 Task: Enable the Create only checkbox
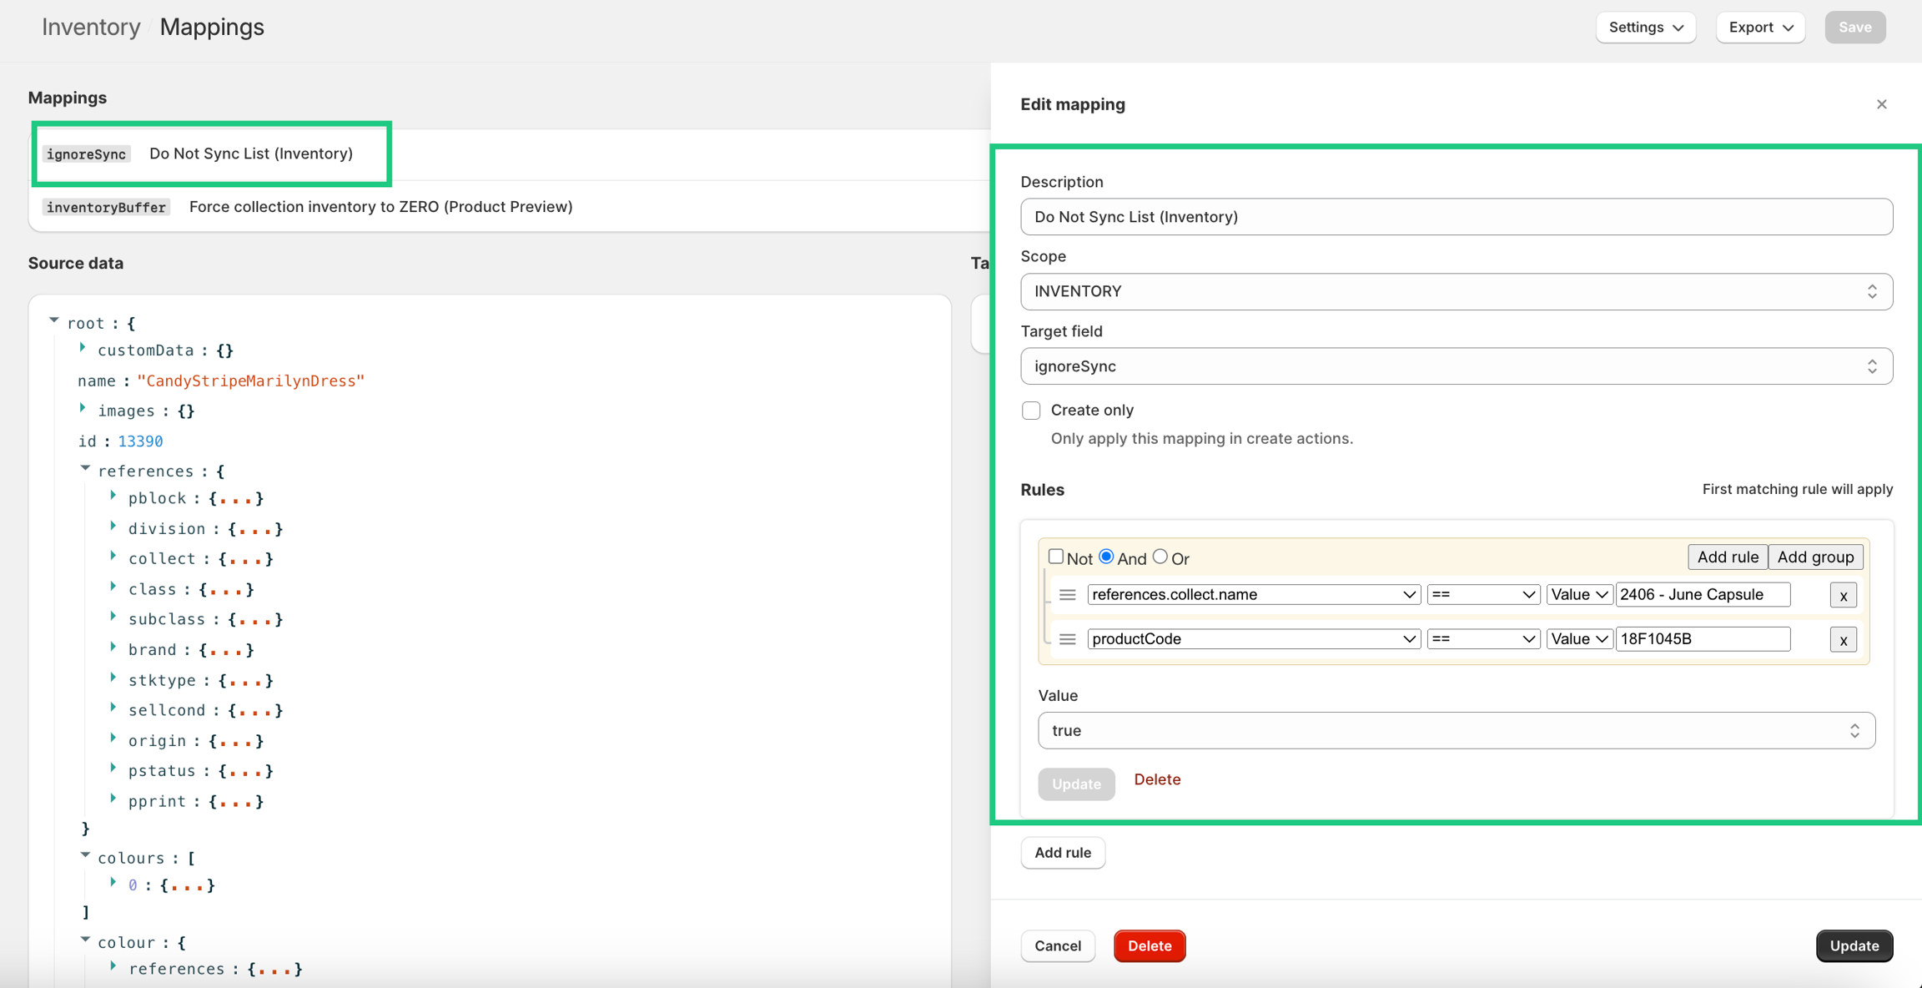pos(1031,411)
